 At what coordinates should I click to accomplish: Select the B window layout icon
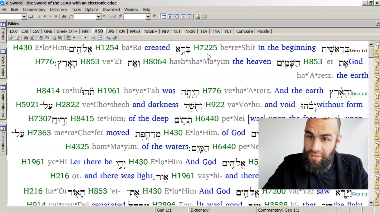coord(170,16)
